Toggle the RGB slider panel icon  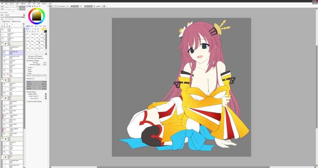[x=30, y=6]
